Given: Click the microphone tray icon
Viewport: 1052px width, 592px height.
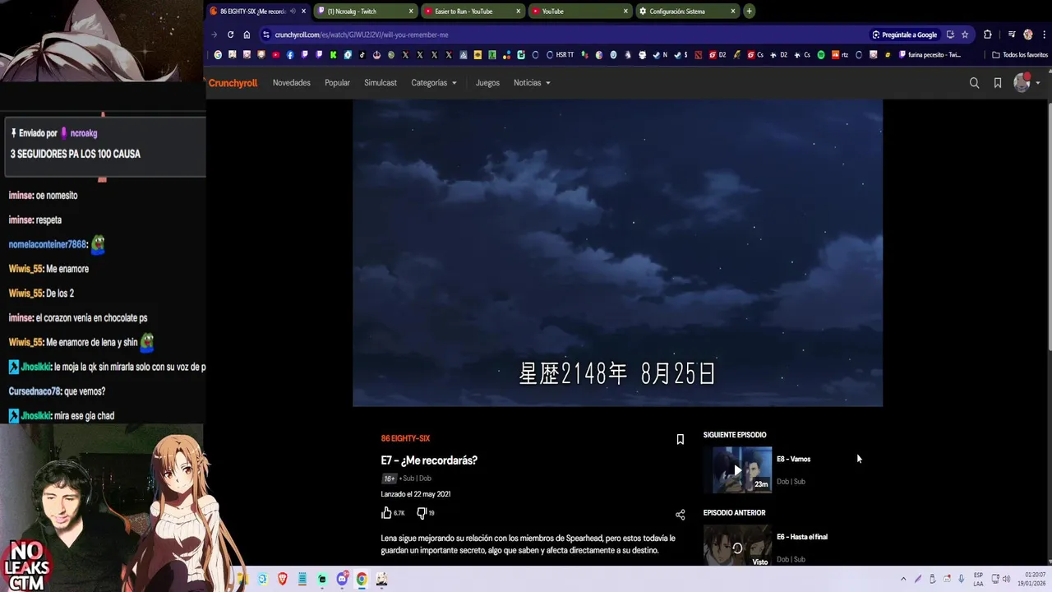Looking at the screenshot, I should click(x=962, y=579).
